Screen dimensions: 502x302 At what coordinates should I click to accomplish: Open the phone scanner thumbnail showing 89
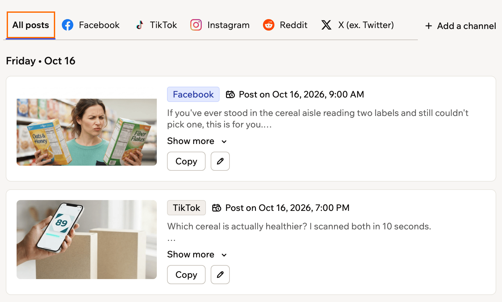click(87, 240)
